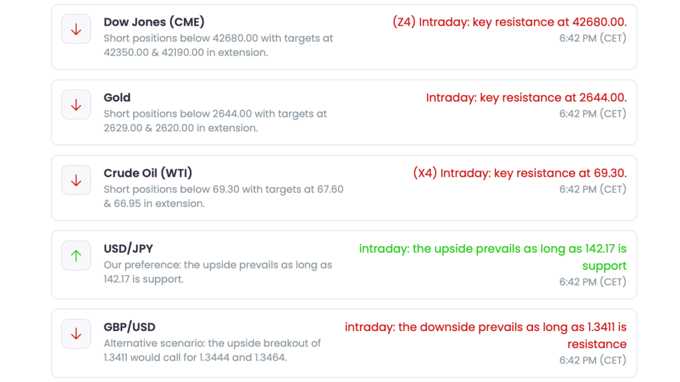Select GBP/USD alternative scenario description

point(212,350)
